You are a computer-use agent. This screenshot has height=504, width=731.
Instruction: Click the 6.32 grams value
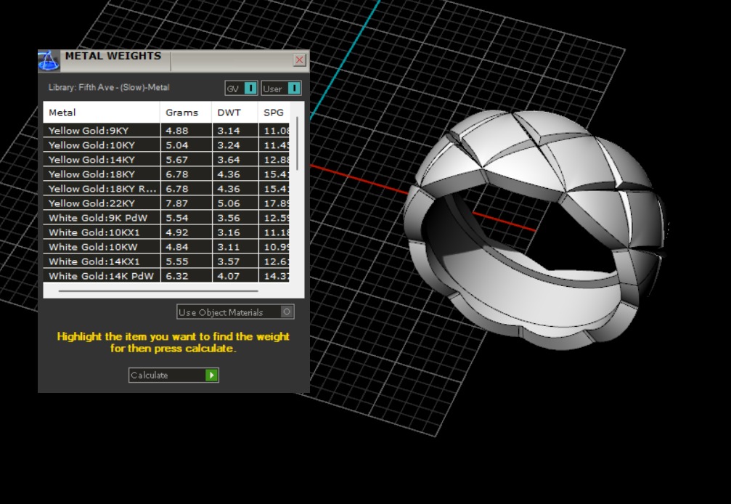coord(177,276)
